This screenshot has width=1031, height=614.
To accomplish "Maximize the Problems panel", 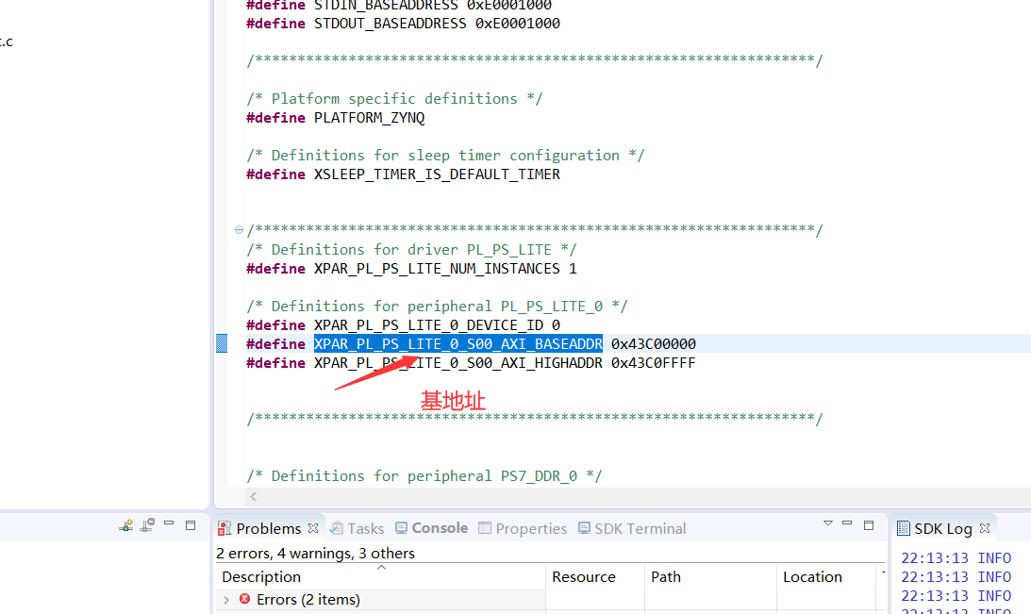I will 869,525.
